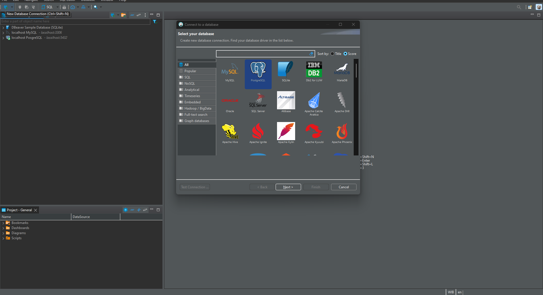The width and height of the screenshot is (543, 295).
Task: Select the Apache Phoenix driver icon
Action: pos(342,133)
